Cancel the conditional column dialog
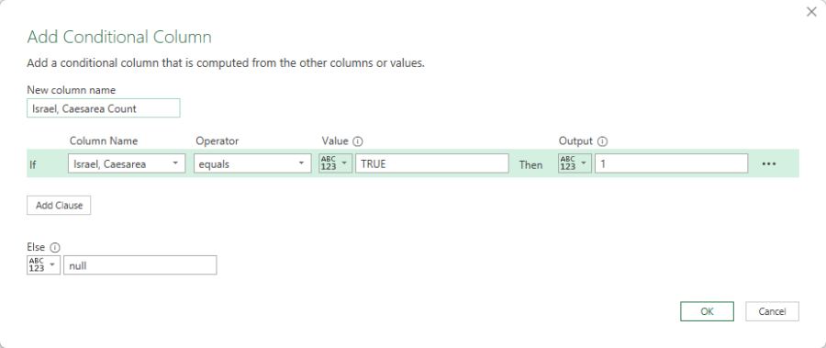Image resolution: width=826 pixels, height=348 pixels. point(772,311)
